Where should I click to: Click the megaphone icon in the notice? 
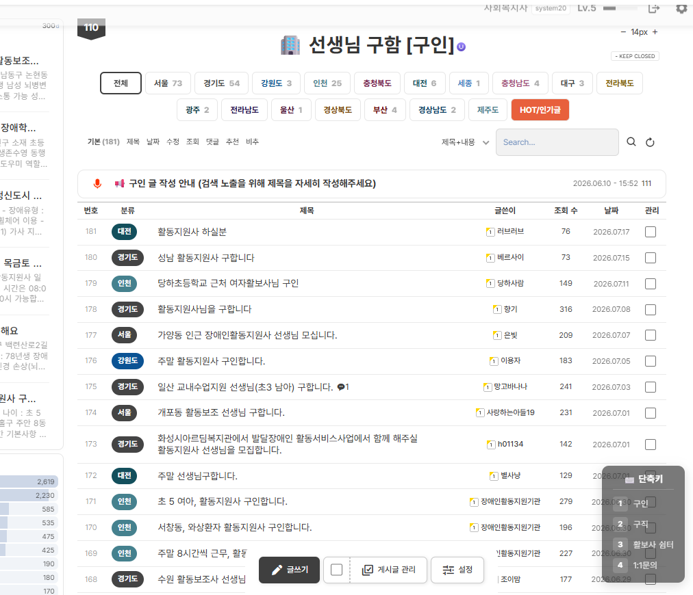point(119,183)
